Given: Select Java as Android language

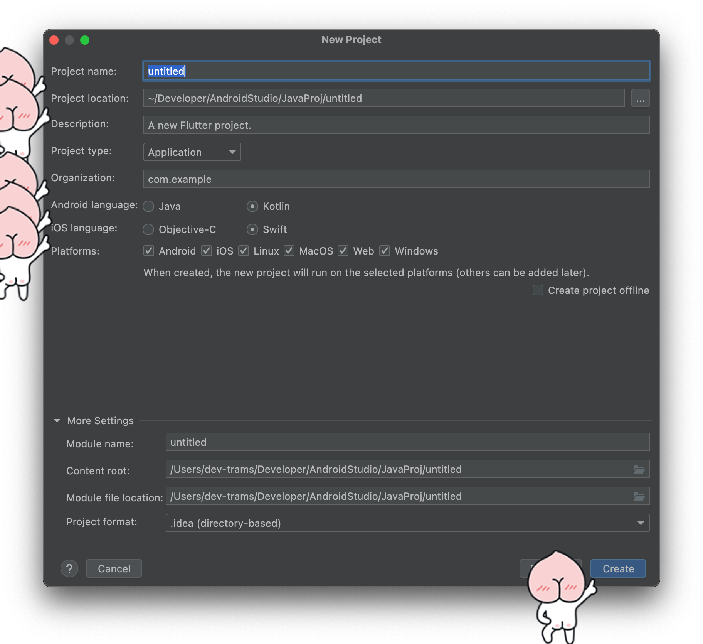Looking at the screenshot, I should pyautogui.click(x=148, y=206).
